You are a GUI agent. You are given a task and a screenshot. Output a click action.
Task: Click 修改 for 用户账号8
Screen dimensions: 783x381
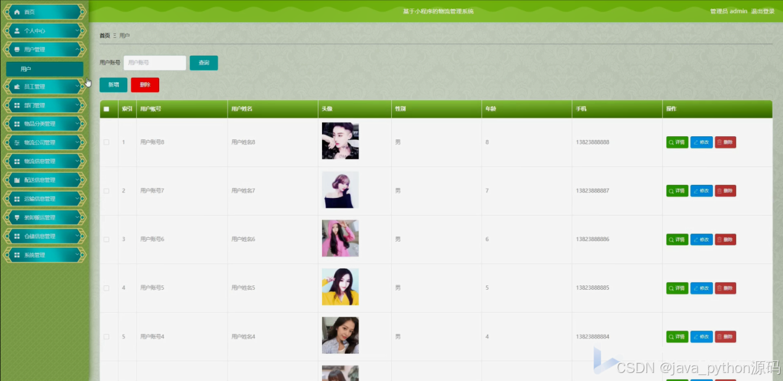click(702, 142)
